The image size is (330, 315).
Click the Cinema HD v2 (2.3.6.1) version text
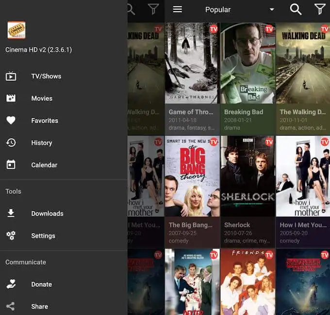[39, 50]
